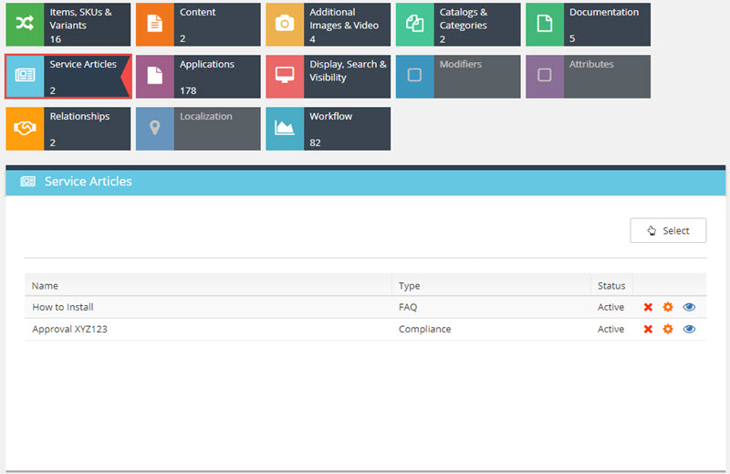Click the orange Content document icon
This screenshot has height=474, width=730.
pyautogui.click(x=154, y=24)
